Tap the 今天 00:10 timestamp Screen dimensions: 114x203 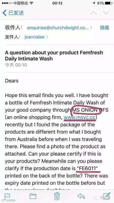[x=16, y=65]
